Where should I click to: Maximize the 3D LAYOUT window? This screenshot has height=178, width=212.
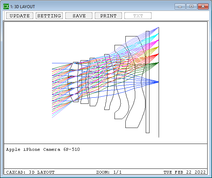192,6
